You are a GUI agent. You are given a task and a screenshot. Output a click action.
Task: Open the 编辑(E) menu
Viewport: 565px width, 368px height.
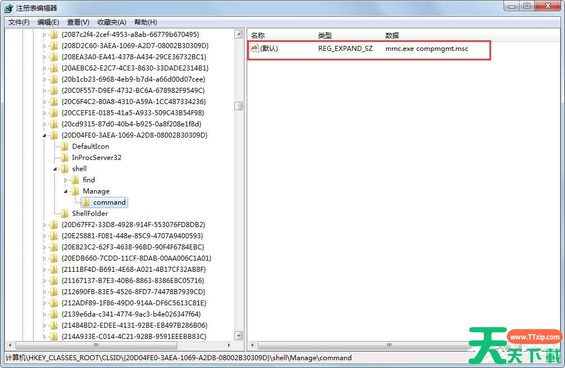point(48,22)
